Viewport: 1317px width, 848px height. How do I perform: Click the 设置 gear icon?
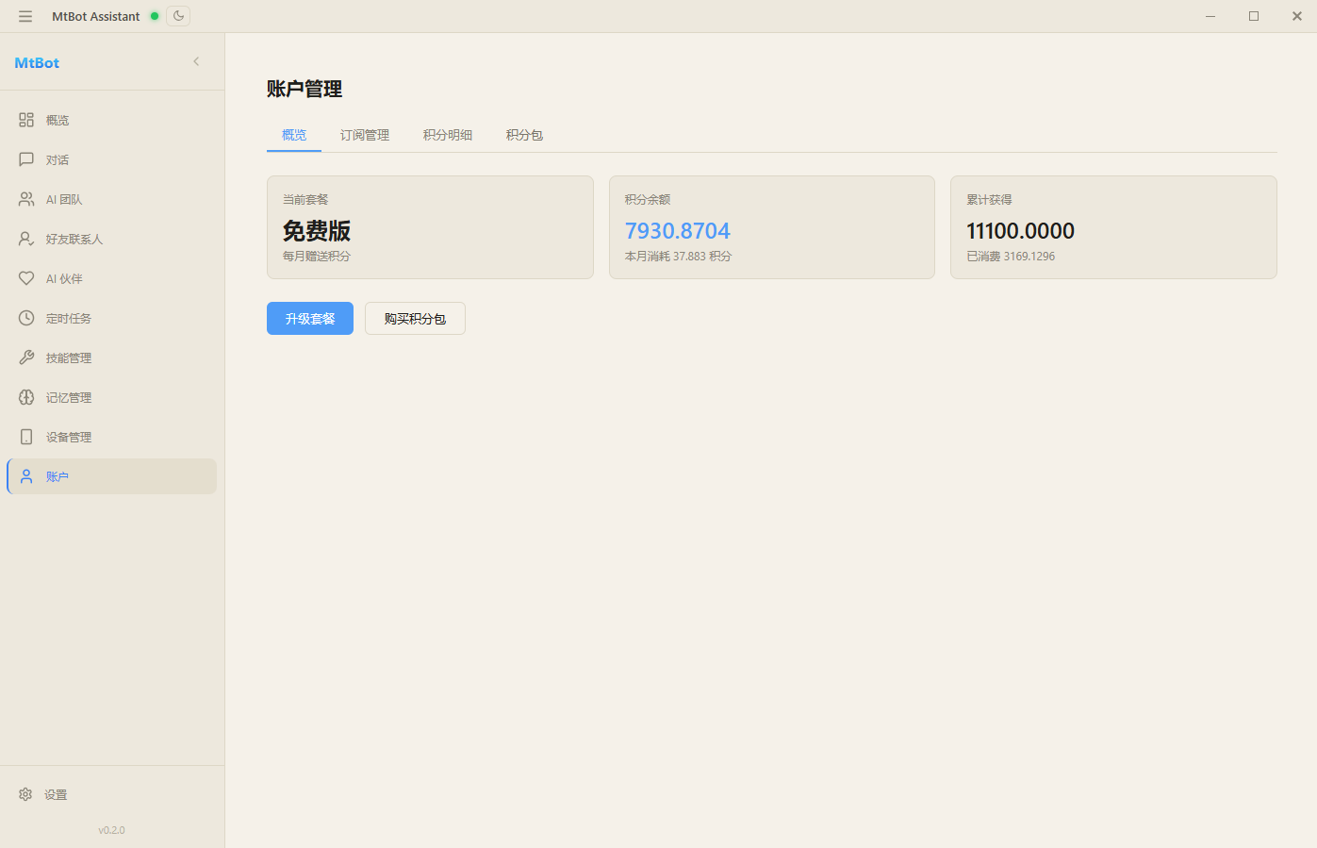[x=25, y=794]
